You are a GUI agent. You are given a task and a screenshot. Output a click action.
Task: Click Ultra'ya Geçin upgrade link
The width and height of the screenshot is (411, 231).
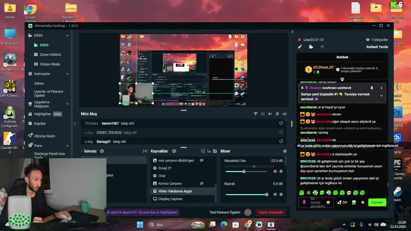tap(44, 136)
